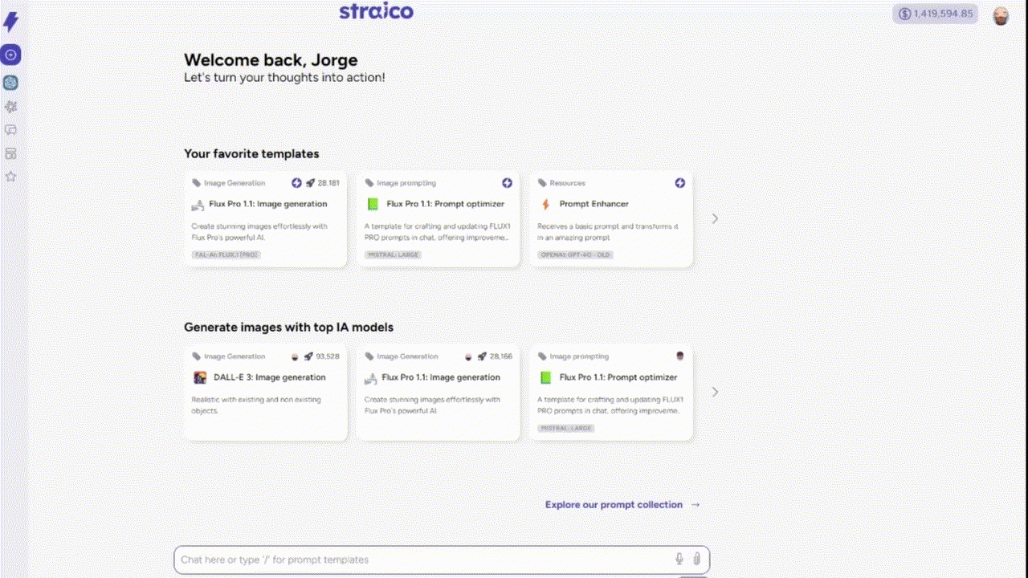Click green book icon in favorites Prompt optimizer card
The width and height of the screenshot is (1028, 578).
point(373,204)
